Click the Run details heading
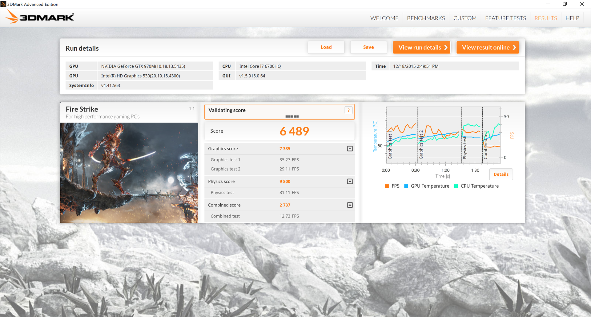This screenshot has height=317, width=591. coord(82,49)
